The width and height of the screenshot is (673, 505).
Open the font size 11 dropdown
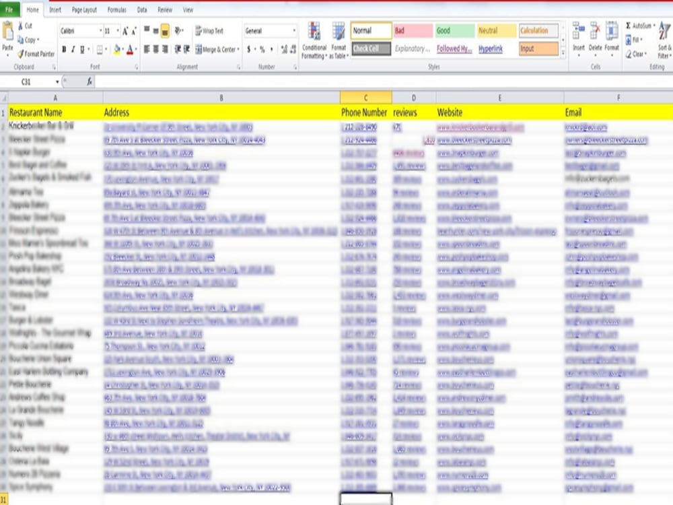[x=118, y=31]
